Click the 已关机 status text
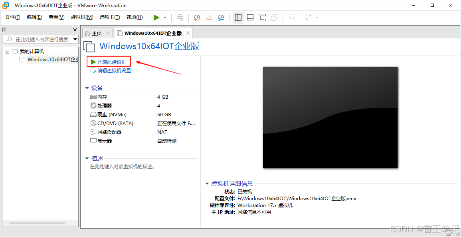461x237 pixels. 245,192
